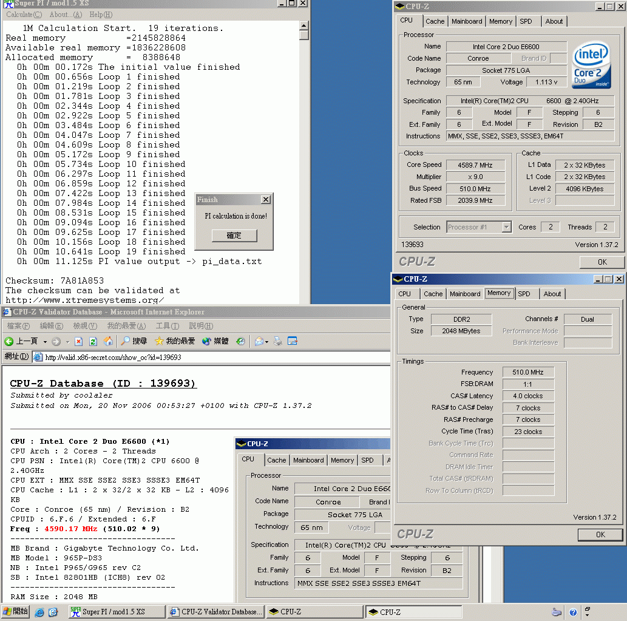Screen dimensions: 627x621
Task: Click the red Freq 4590.17 MHz text
Action: point(71,529)
